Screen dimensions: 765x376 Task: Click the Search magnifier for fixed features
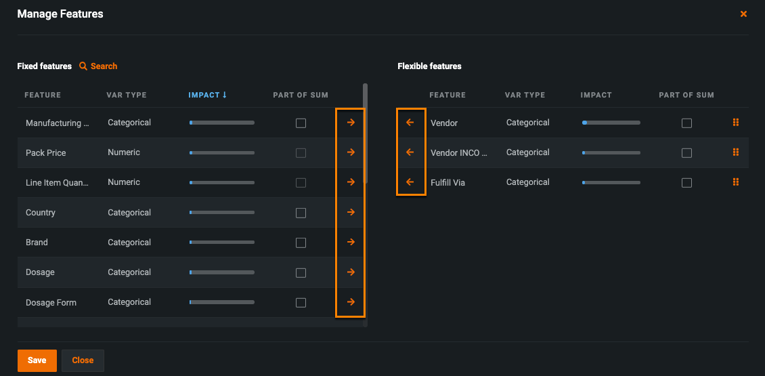click(83, 66)
